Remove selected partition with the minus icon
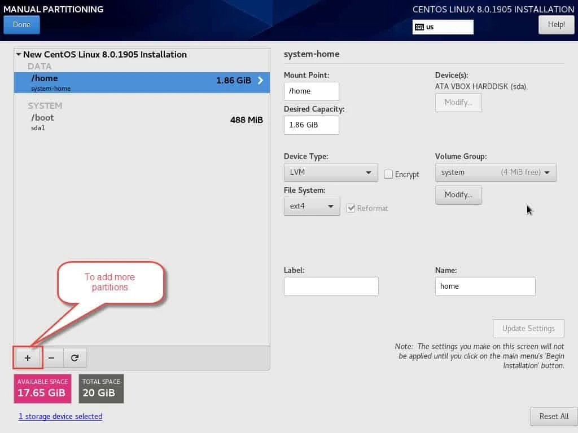This screenshot has width=578, height=433. (50, 357)
